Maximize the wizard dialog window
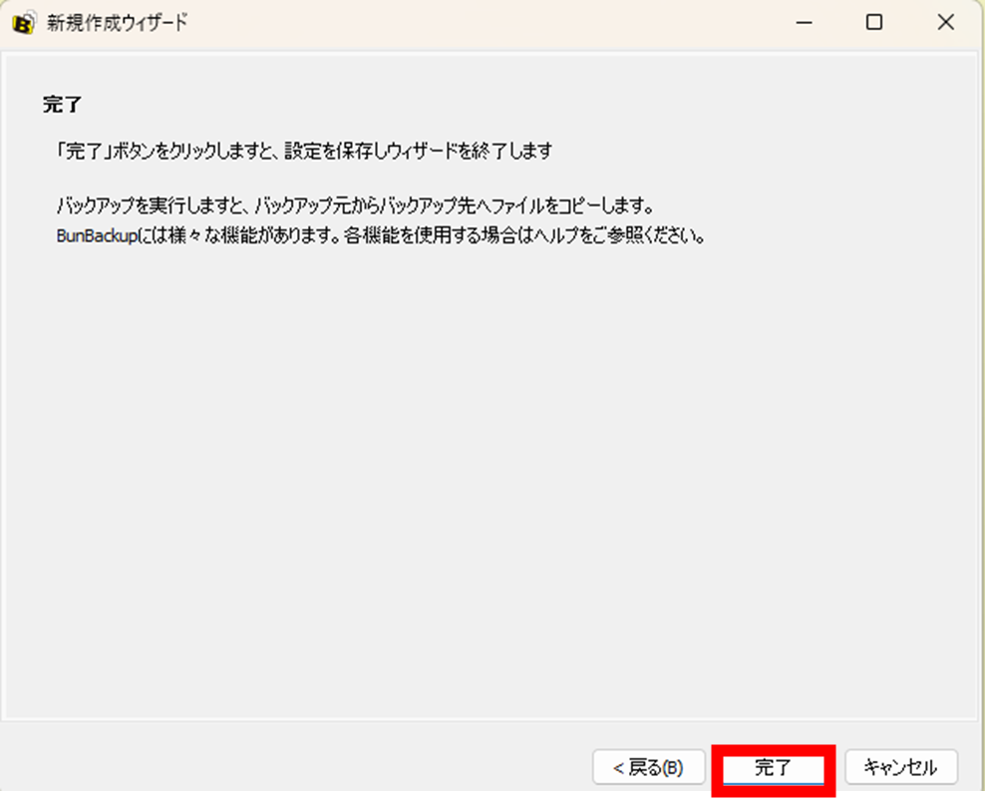This screenshot has height=798, width=985. 874,21
